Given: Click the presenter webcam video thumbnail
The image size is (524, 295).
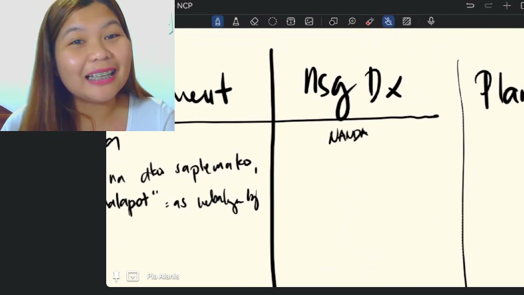Looking at the screenshot, I should point(87,66).
